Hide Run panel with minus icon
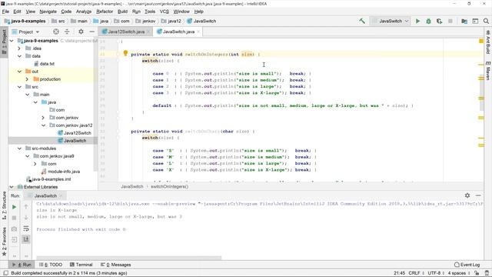Image resolution: width=492 pixels, height=277 pixels. coord(478,195)
